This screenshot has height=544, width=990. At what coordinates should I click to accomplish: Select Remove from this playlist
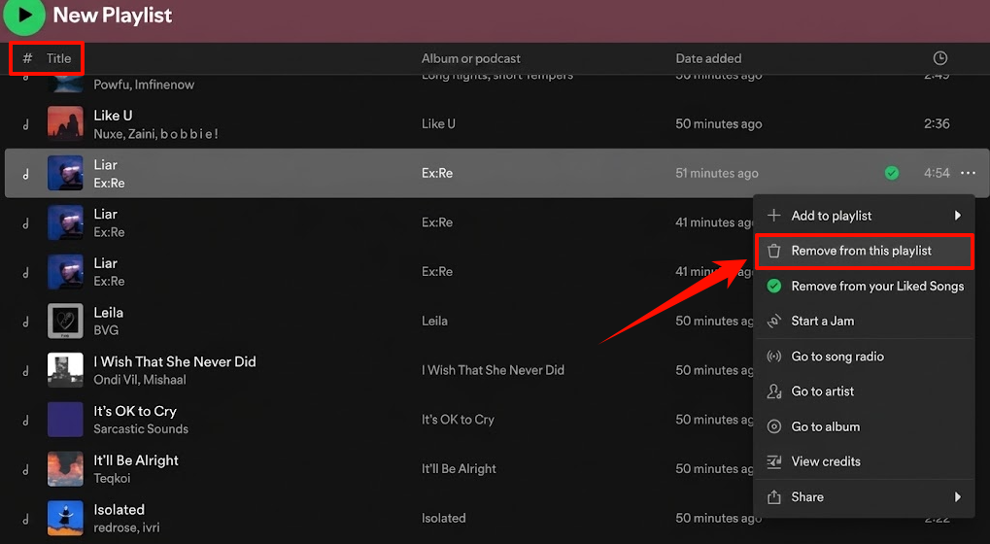coord(864,252)
